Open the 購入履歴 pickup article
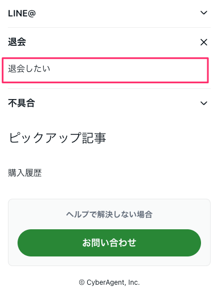Image resolution: width=218 pixels, height=291 pixels. click(x=25, y=173)
